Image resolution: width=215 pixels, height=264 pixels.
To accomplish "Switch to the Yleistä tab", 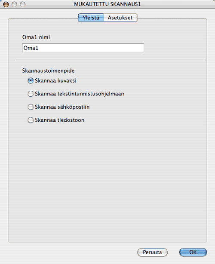I will tap(91, 18).
